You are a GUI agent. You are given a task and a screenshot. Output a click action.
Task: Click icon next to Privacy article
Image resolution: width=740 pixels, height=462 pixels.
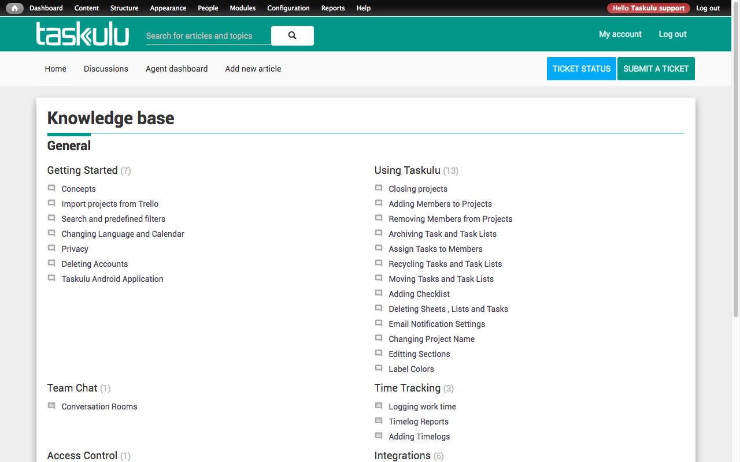tap(51, 248)
